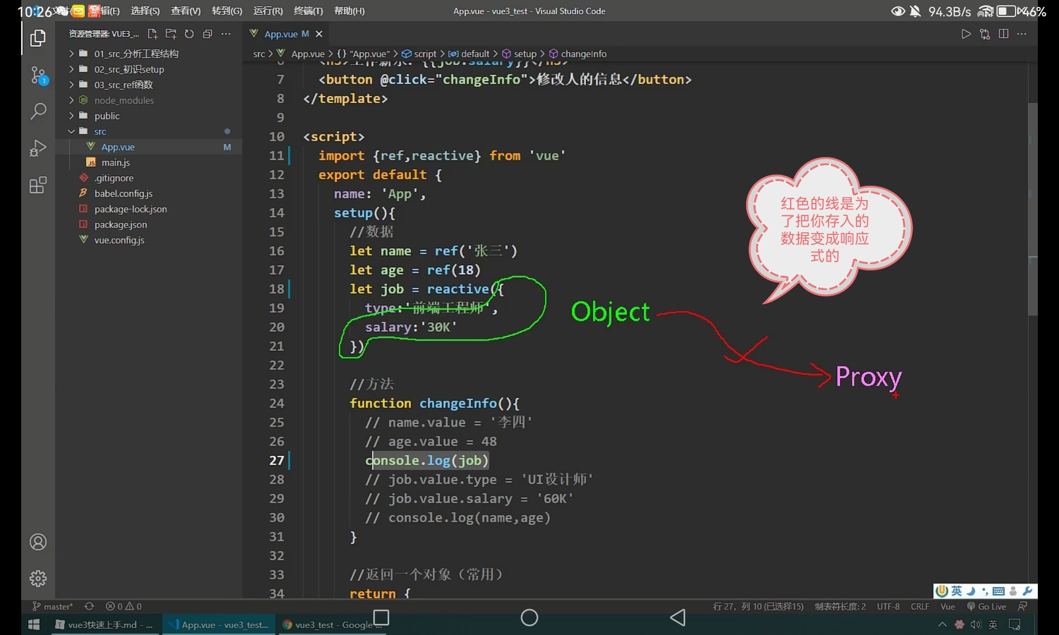
Task: Toggle Go Live server in status bar
Action: click(986, 606)
